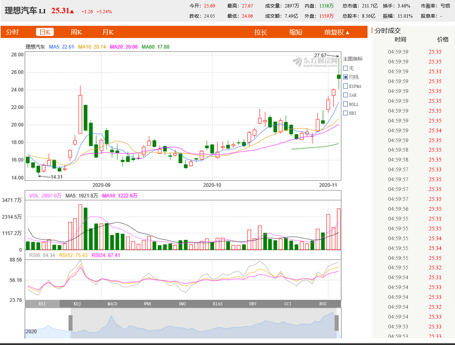The width and height of the screenshot is (455, 345).
Task: Switch to the MACD indicator tab
Action: coord(112,304)
